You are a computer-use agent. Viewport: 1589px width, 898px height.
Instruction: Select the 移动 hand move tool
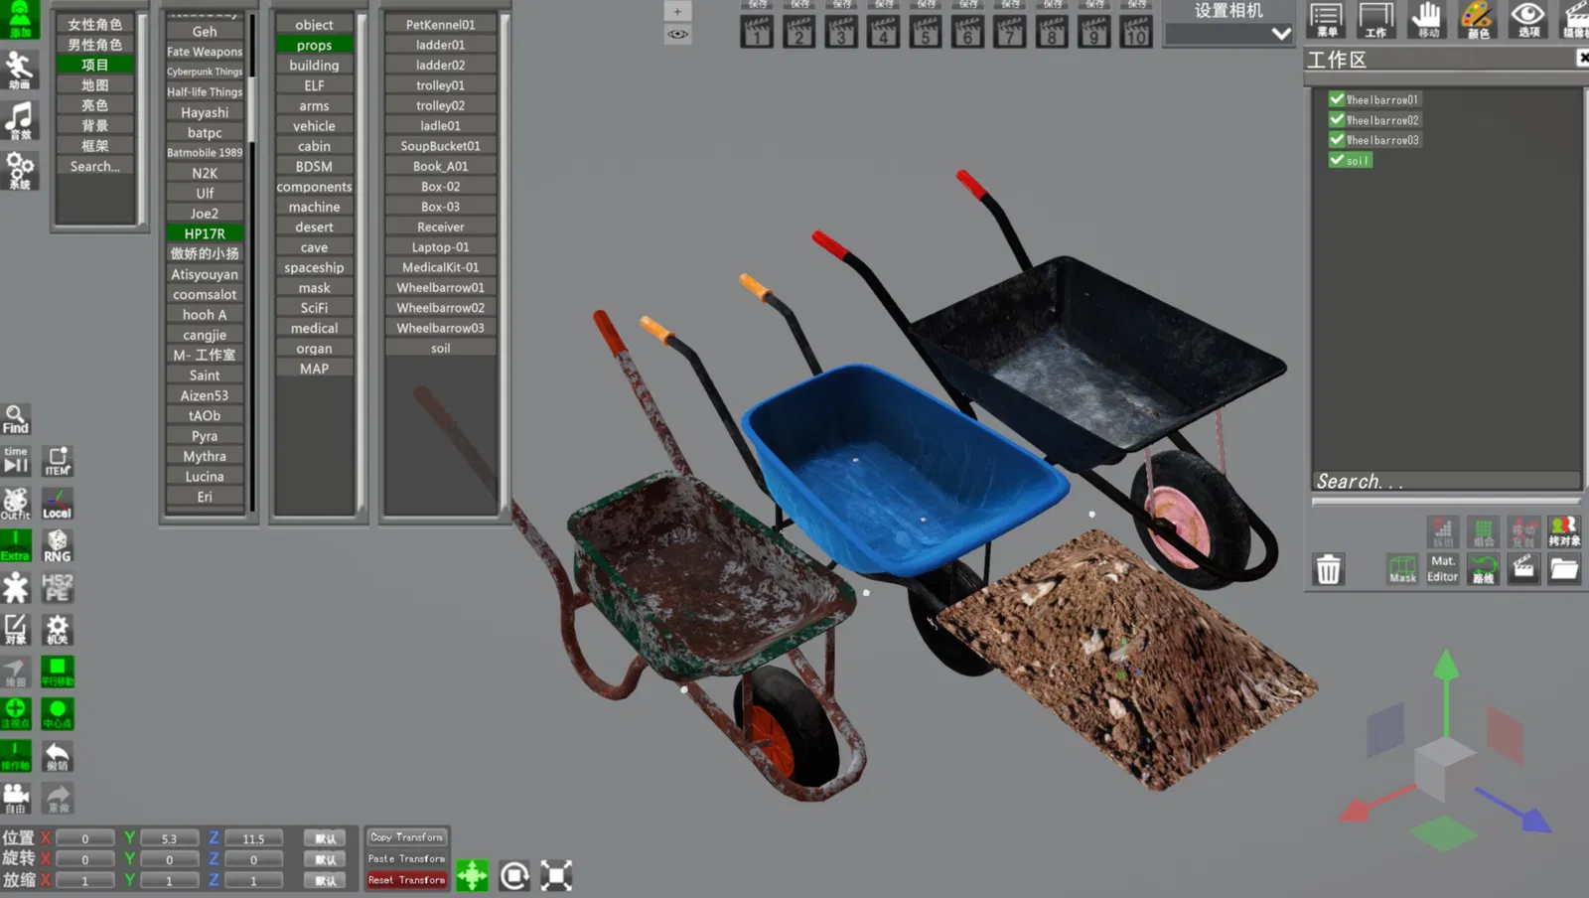coord(1427,19)
